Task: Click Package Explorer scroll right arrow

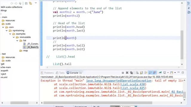Action: [x=37, y=103]
